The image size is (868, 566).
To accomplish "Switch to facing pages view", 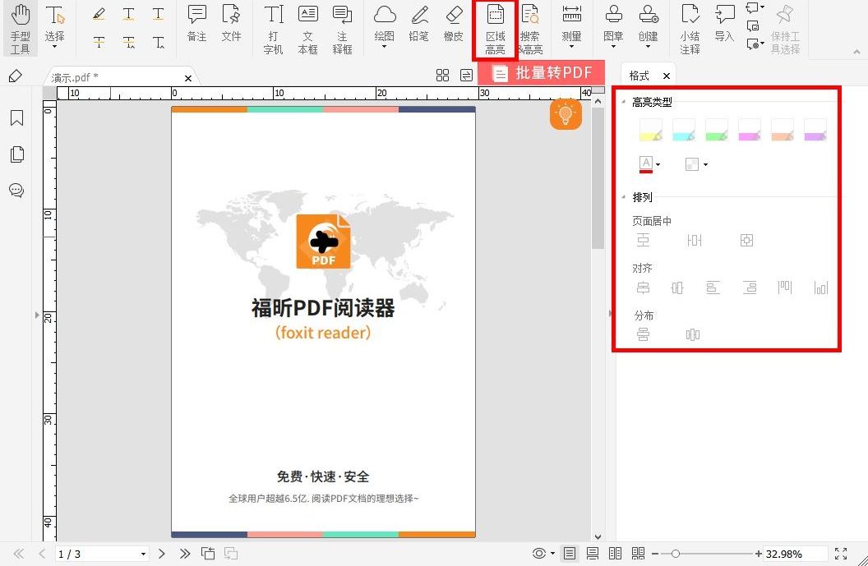I will click(615, 554).
